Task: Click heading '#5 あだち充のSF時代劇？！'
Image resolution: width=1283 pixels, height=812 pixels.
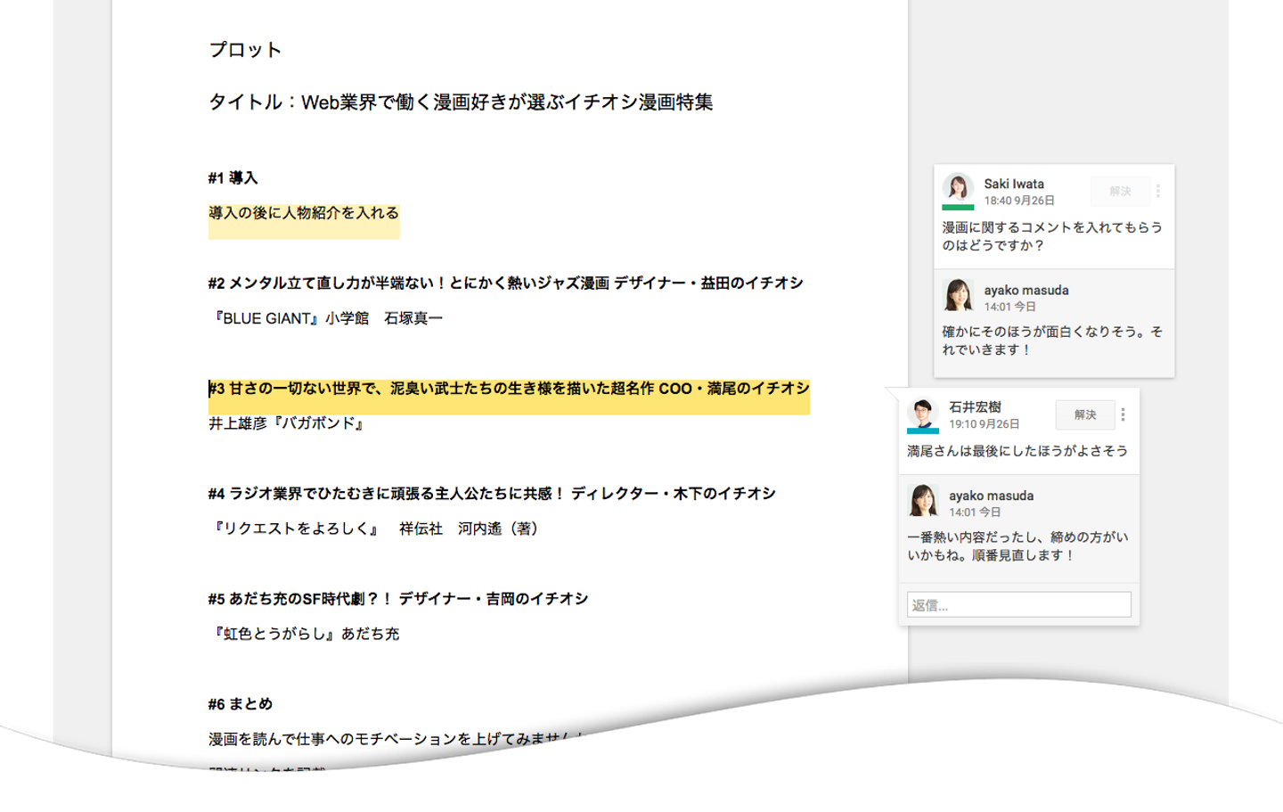Action: [398, 599]
